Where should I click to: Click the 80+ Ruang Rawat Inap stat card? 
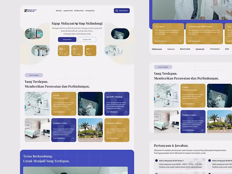tap(64, 50)
